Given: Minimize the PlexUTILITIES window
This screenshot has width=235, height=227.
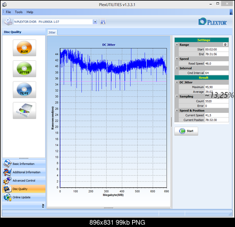Looking at the screenshot, I should [x=210, y=4].
